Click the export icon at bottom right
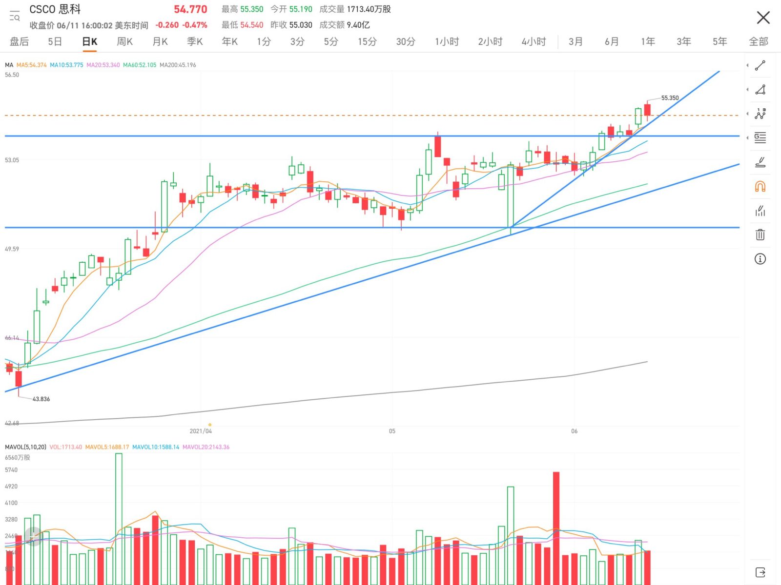The height and width of the screenshot is (585, 781). coord(760,572)
